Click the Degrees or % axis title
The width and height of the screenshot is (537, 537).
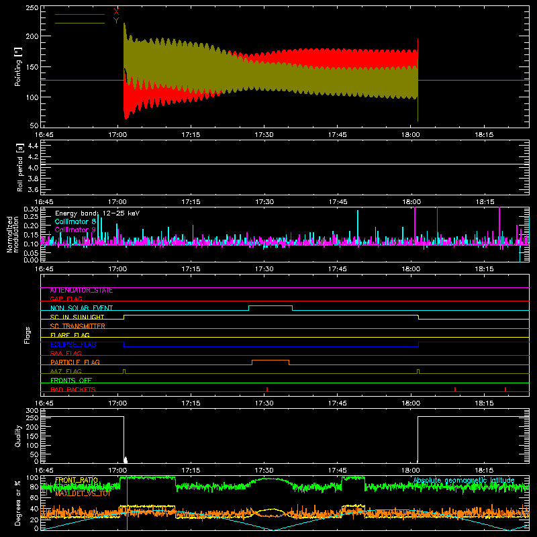pos(18,503)
